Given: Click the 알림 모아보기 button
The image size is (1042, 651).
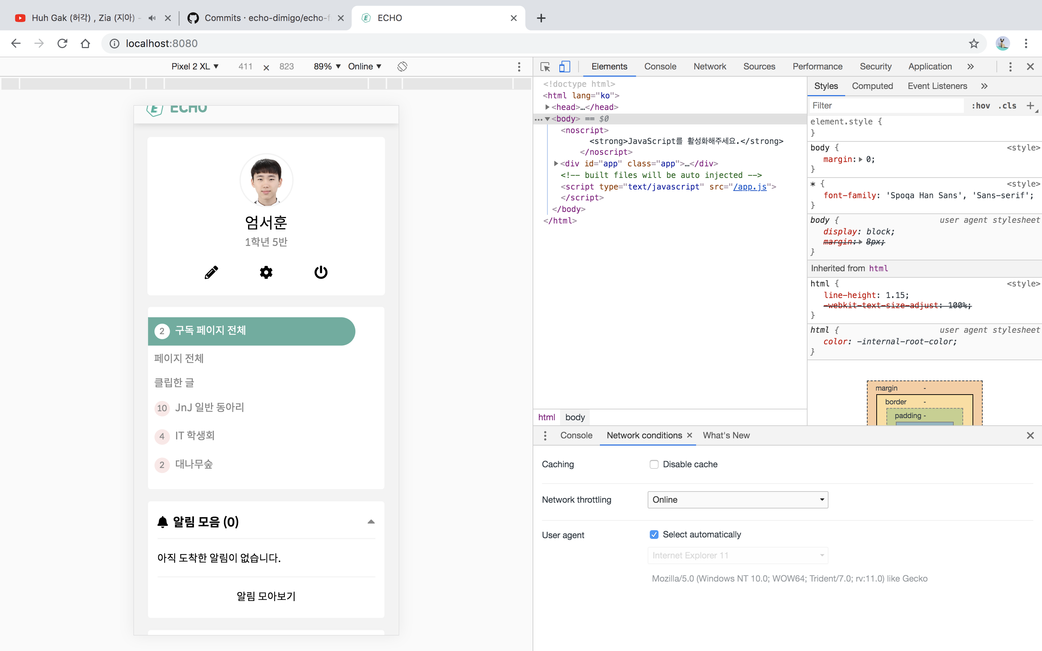Looking at the screenshot, I should [x=266, y=596].
